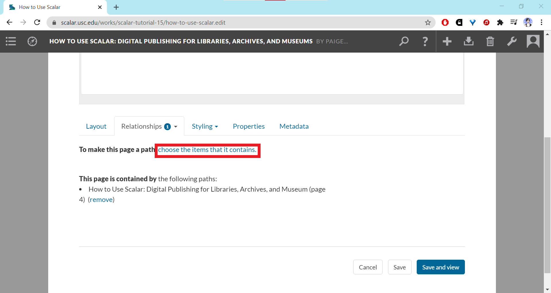Click the remove link for the path

tap(101, 200)
